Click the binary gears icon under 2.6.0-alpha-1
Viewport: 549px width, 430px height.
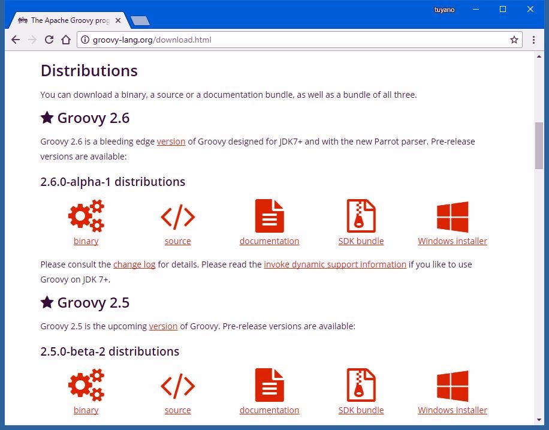(86, 216)
